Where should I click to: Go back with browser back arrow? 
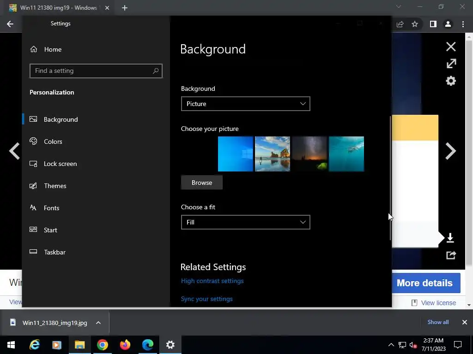(x=10, y=24)
